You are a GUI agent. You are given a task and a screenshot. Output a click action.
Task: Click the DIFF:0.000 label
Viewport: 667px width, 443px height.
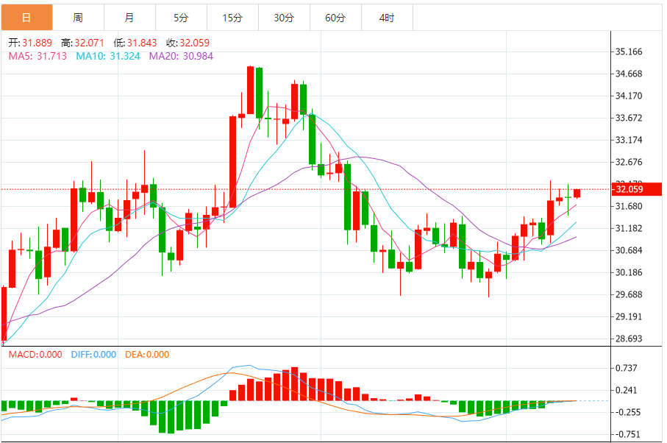(x=93, y=355)
